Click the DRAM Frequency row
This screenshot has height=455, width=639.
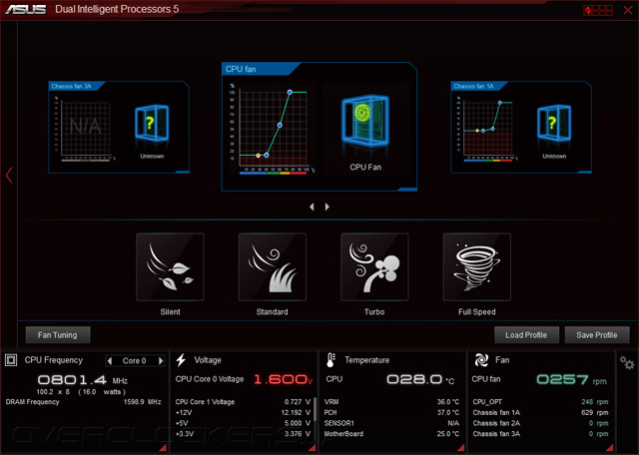83,402
